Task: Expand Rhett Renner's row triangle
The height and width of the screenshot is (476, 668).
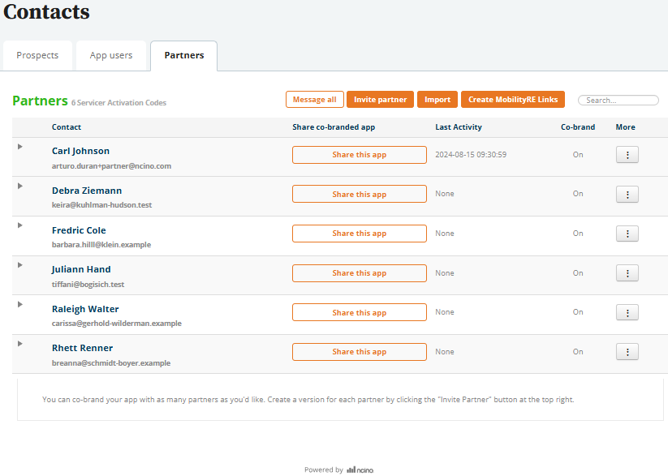Action: coord(20,344)
